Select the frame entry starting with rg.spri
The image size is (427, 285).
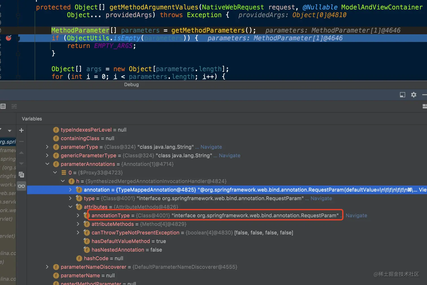point(8,142)
